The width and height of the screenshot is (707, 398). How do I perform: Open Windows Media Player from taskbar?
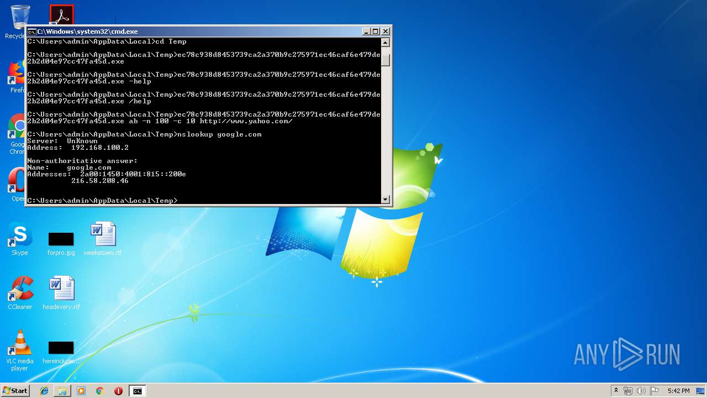click(x=81, y=391)
